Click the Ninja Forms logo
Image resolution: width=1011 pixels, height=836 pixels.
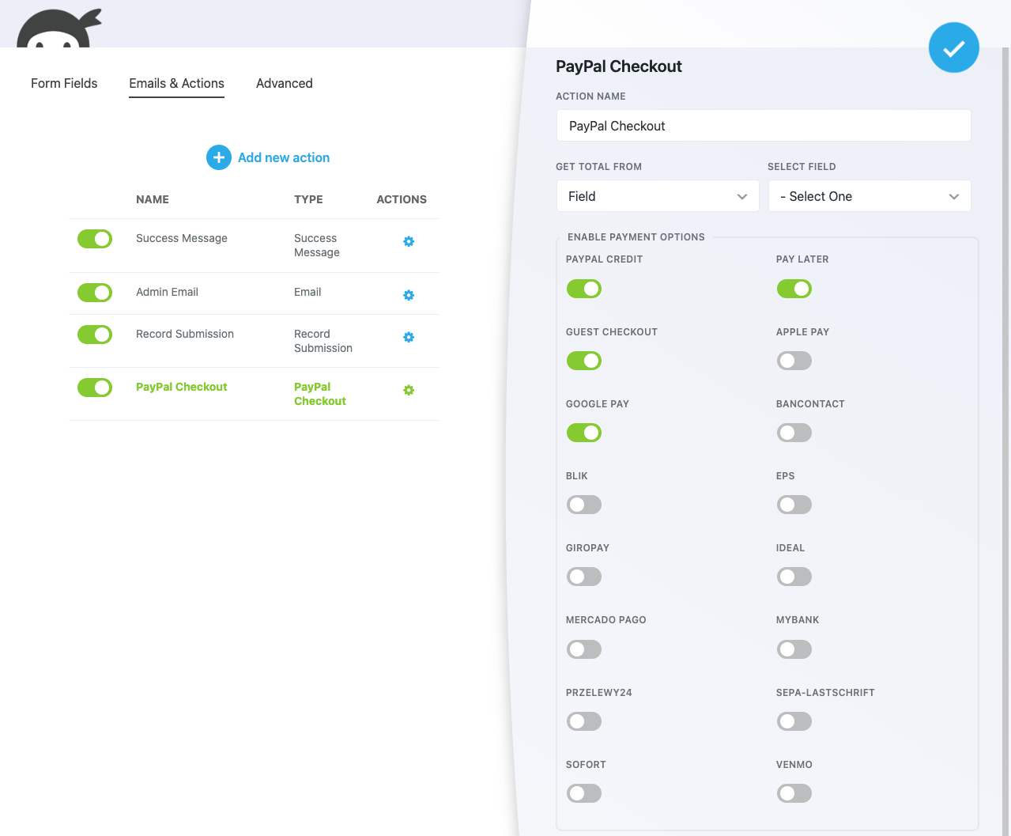pyautogui.click(x=59, y=28)
